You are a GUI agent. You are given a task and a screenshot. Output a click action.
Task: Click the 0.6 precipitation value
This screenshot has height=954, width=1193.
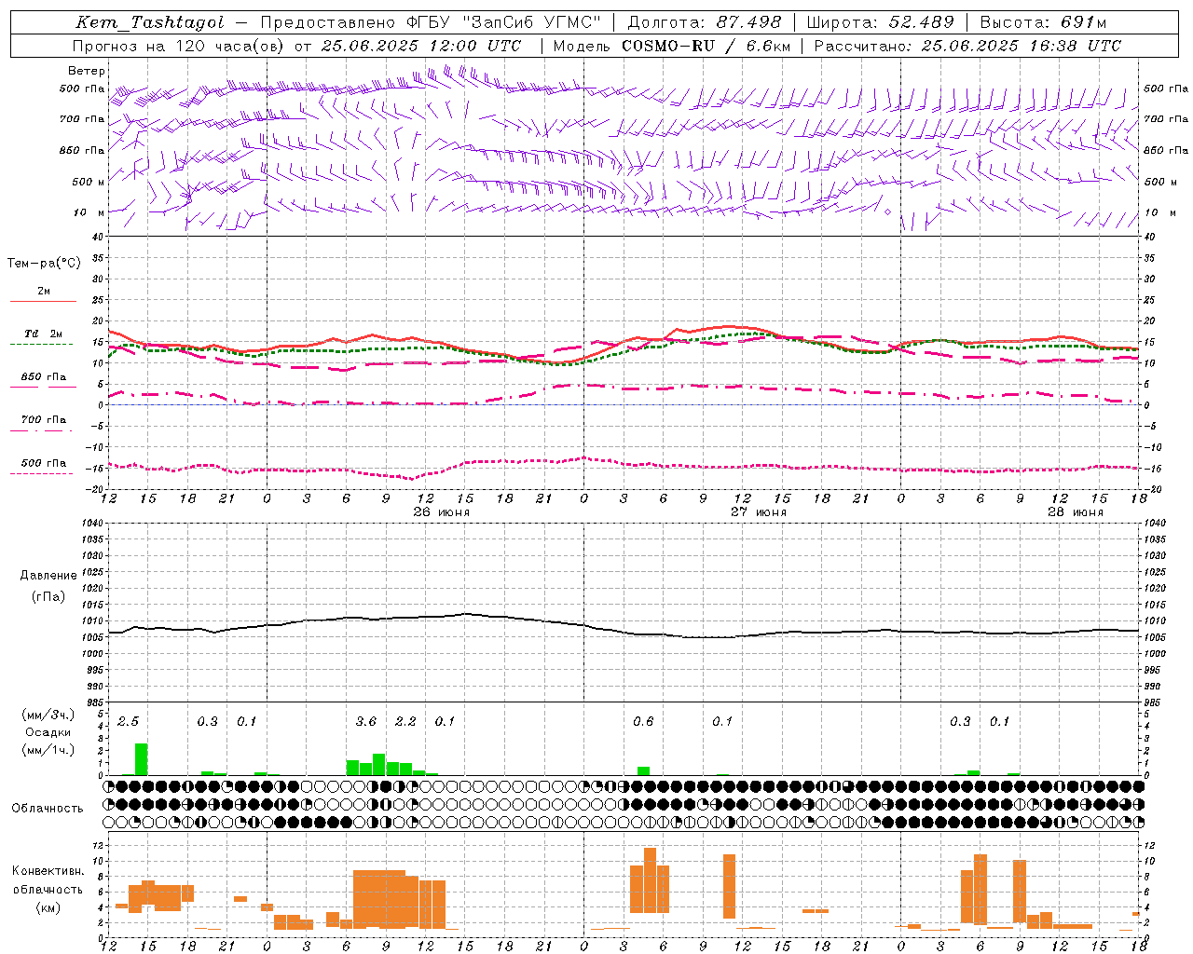coord(643,722)
